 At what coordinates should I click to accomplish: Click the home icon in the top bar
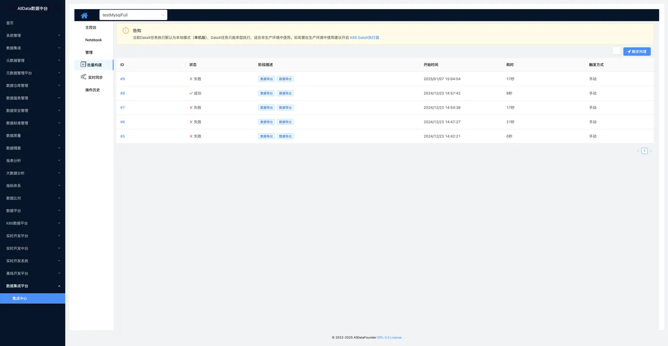click(x=84, y=15)
